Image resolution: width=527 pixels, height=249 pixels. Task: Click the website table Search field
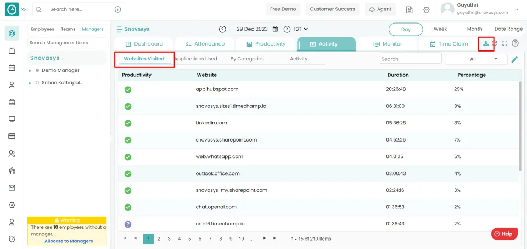(411, 58)
